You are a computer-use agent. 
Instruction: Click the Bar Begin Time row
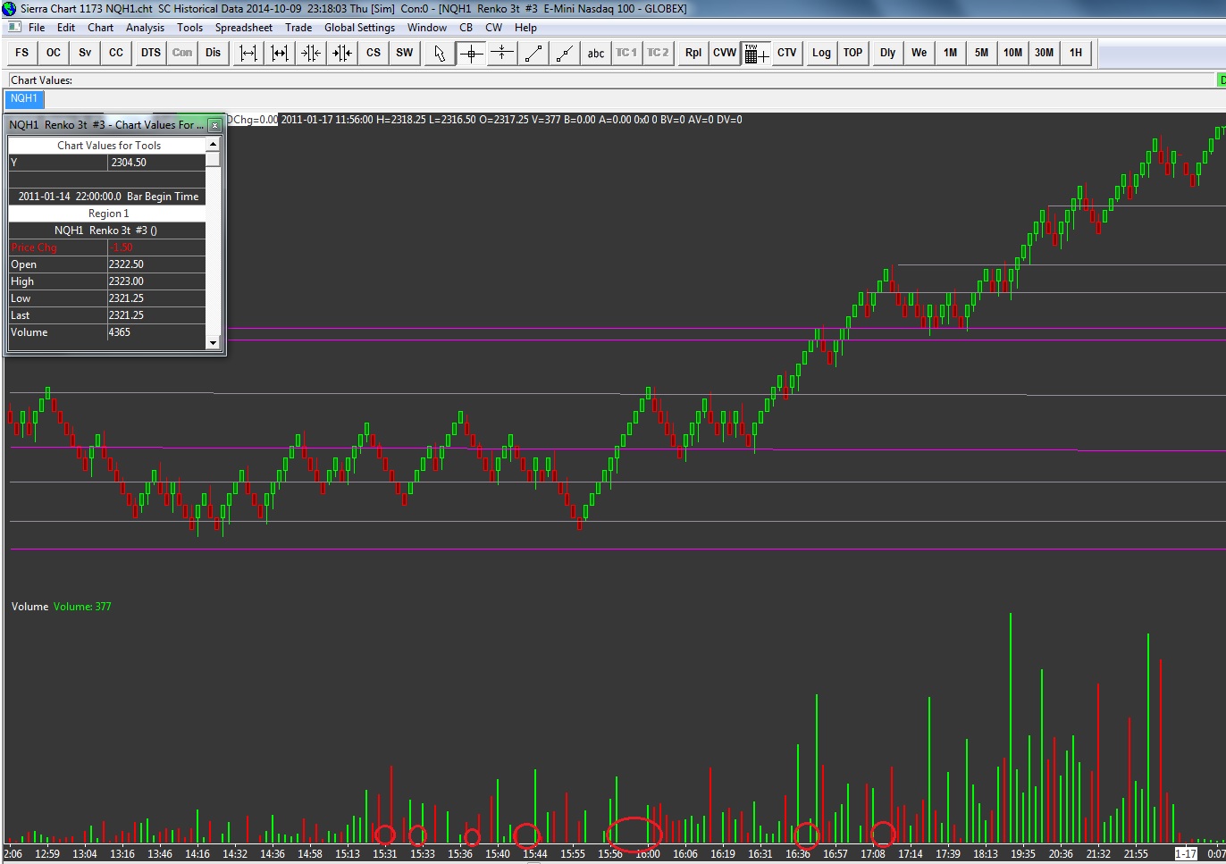click(x=107, y=197)
